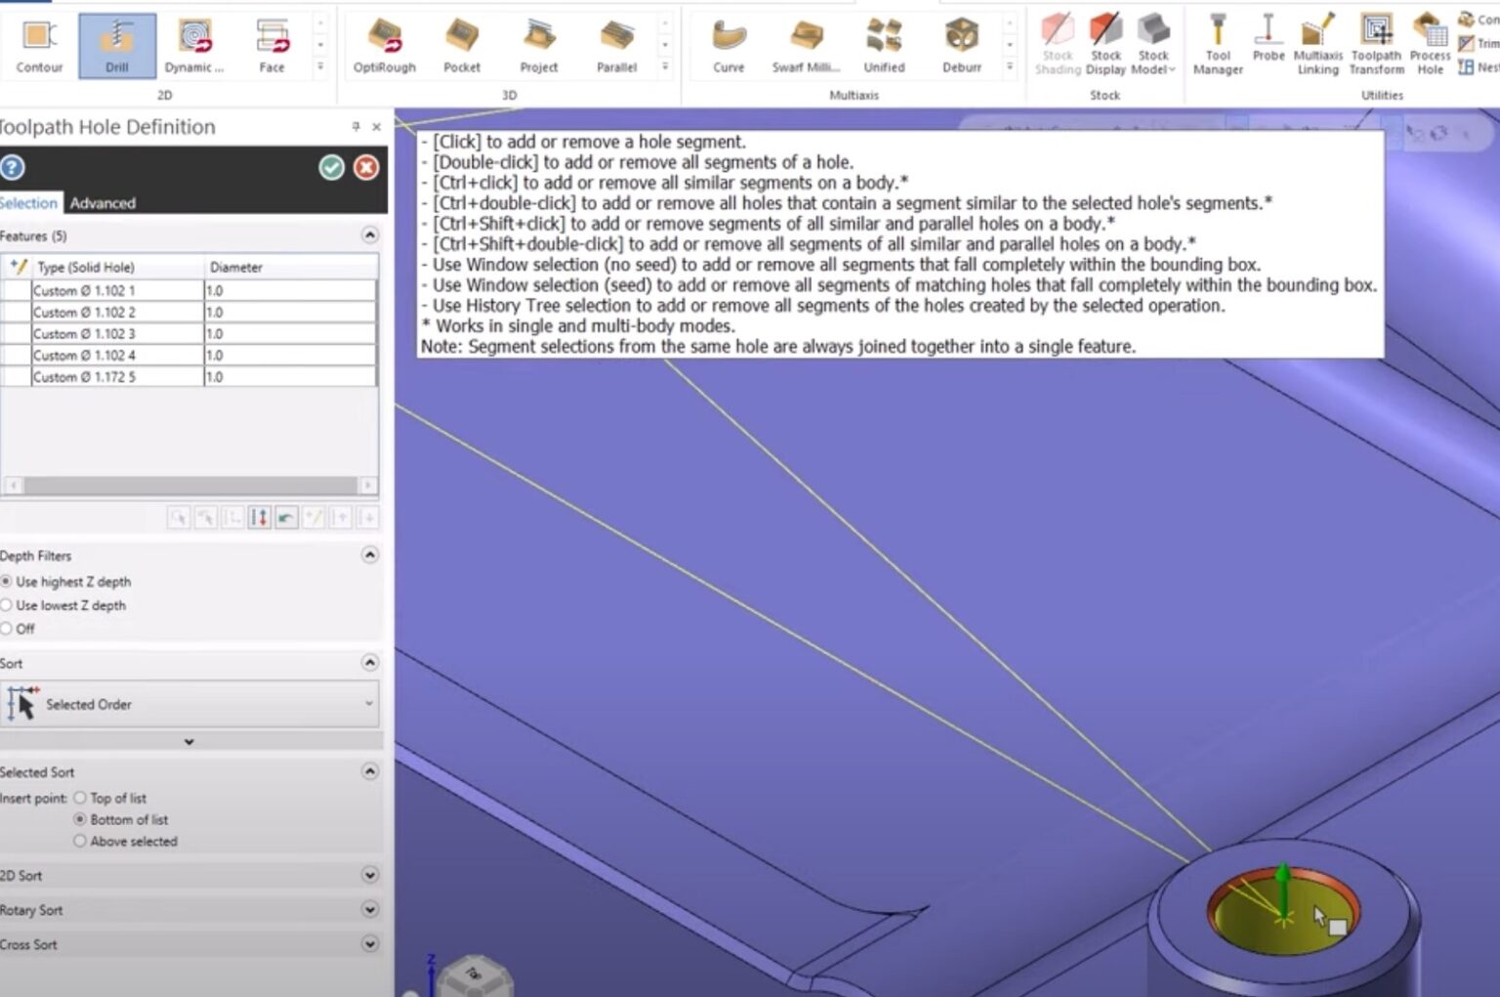Turn depth filters Off
Screen dimensions: 1500x997
point(8,629)
